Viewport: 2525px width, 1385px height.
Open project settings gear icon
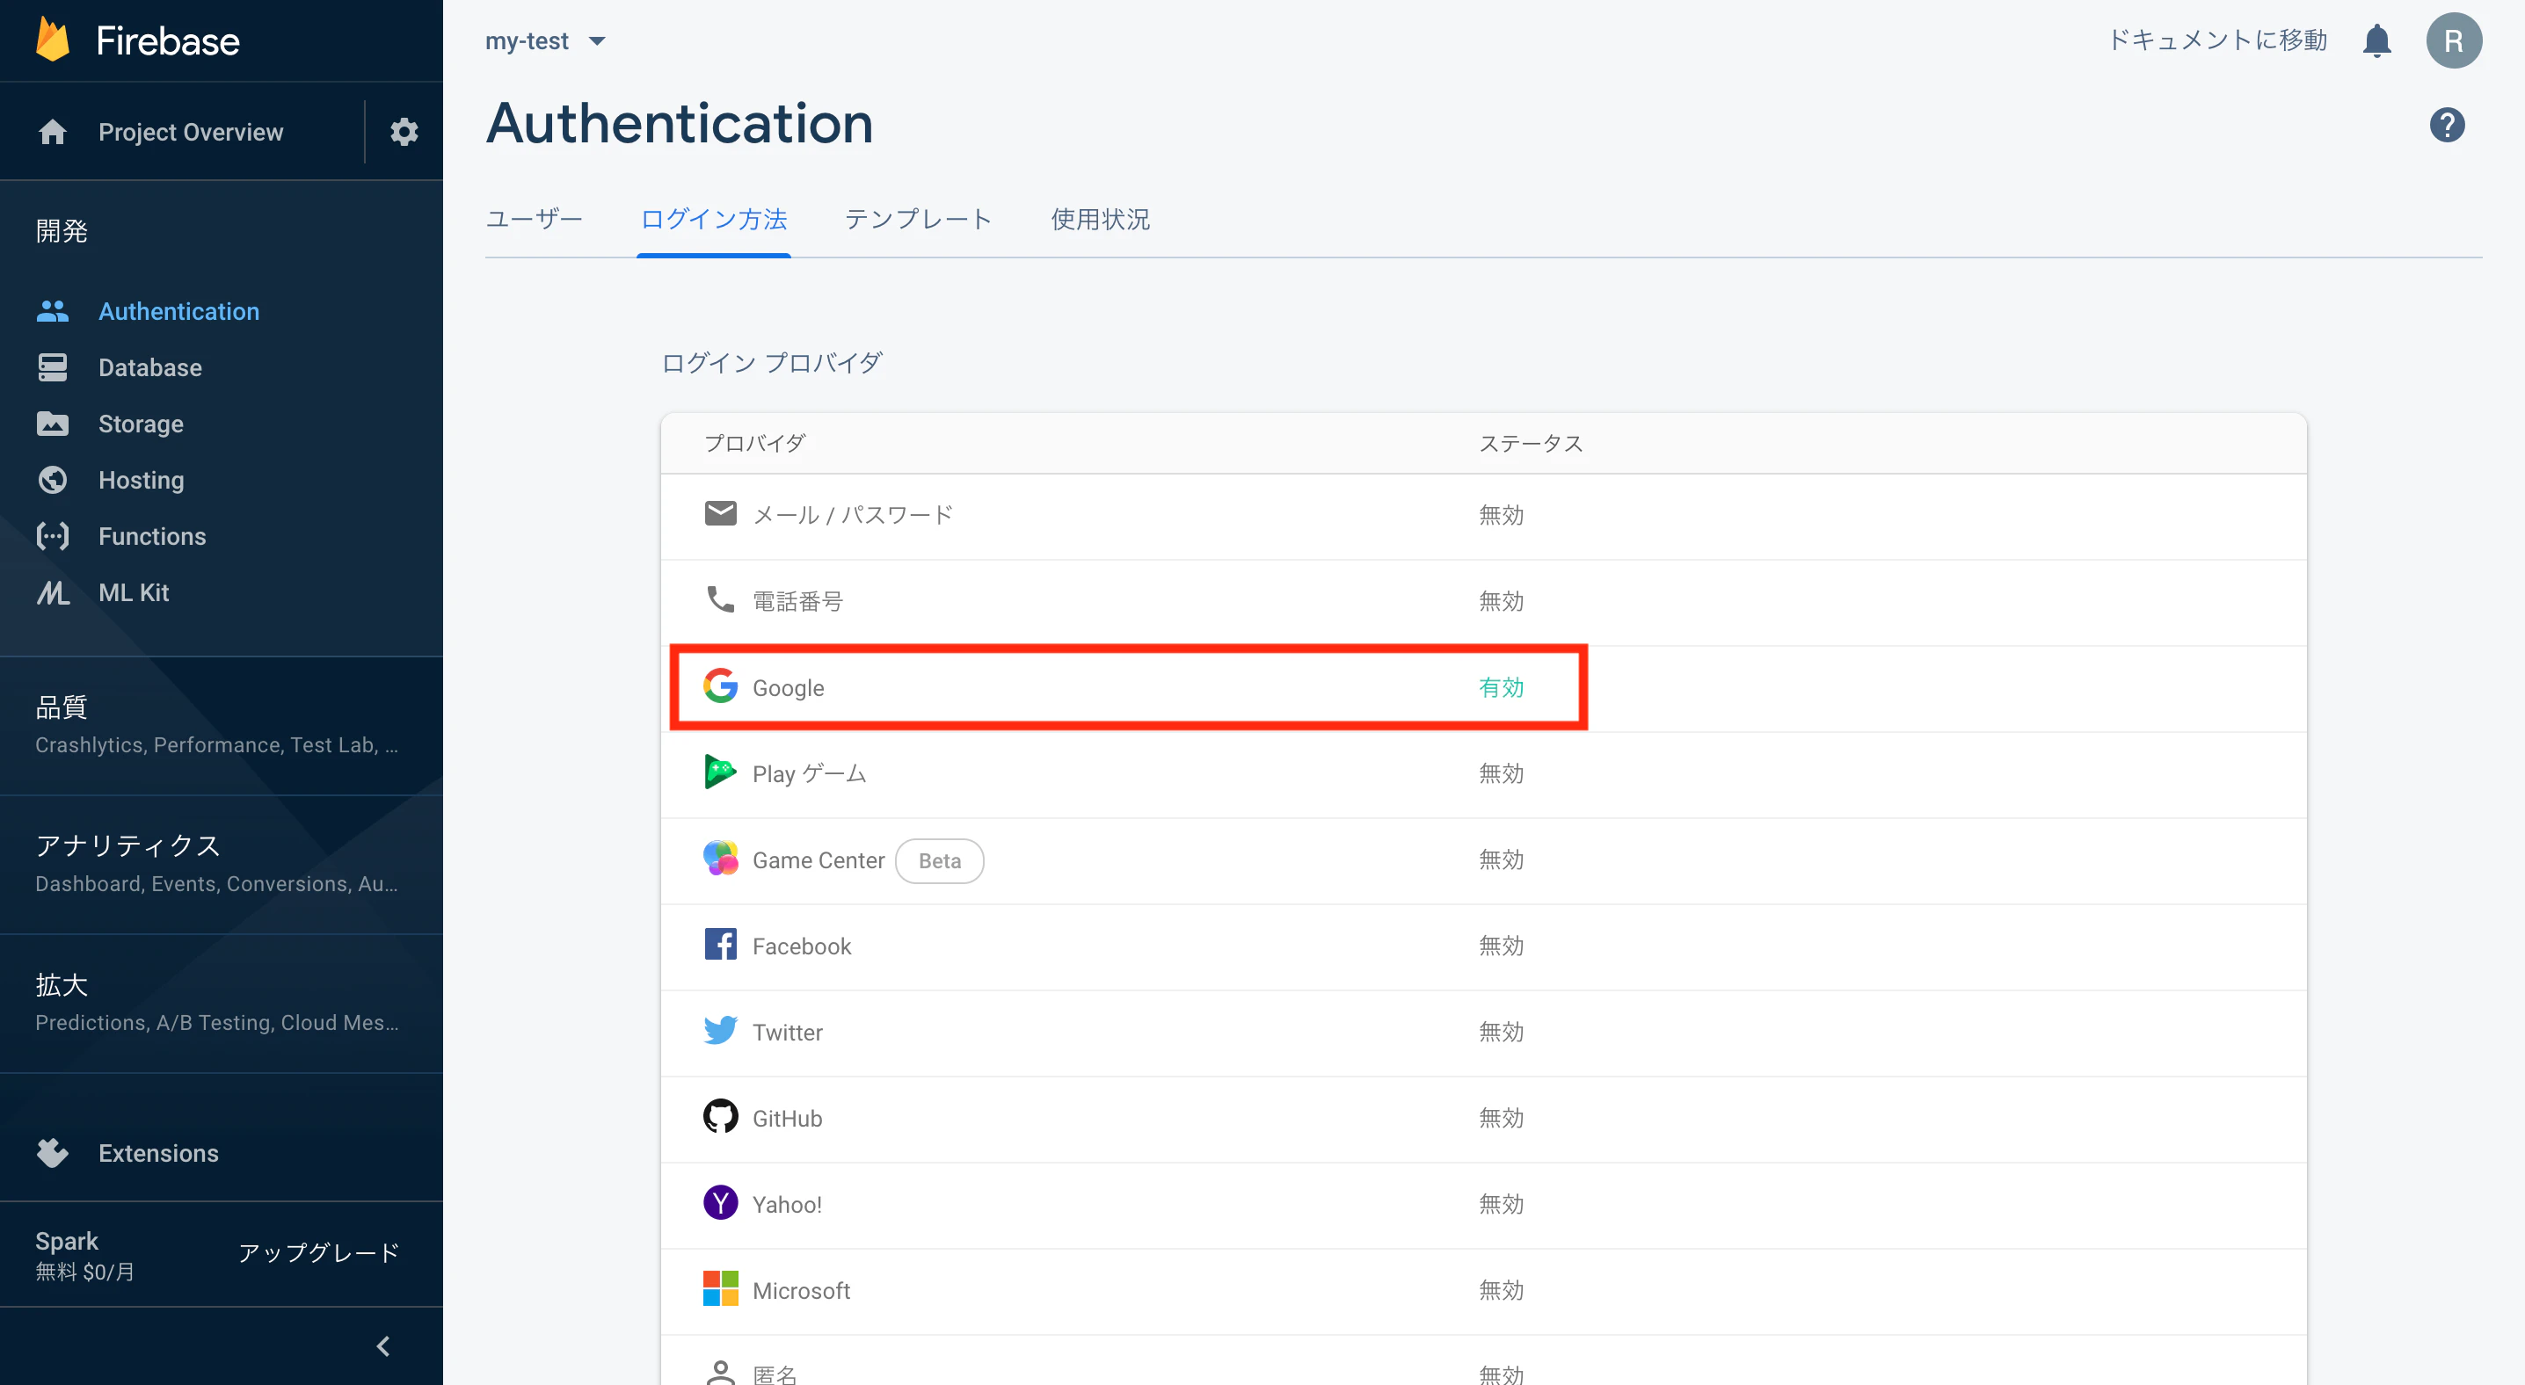coord(404,131)
